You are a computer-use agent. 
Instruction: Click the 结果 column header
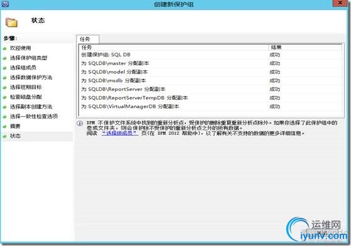click(305, 47)
